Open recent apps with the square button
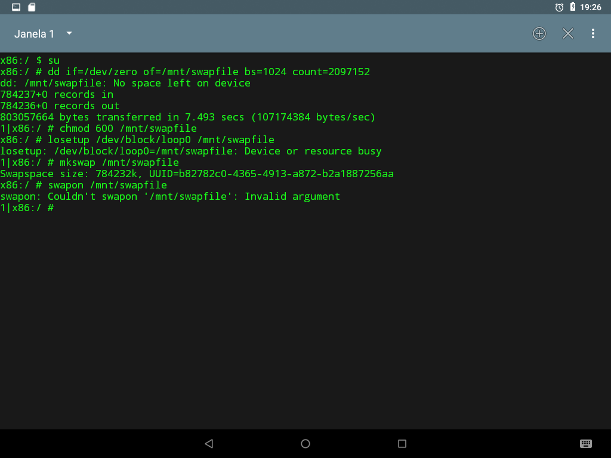Viewport: 611px width, 458px height. click(x=402, y=444)
